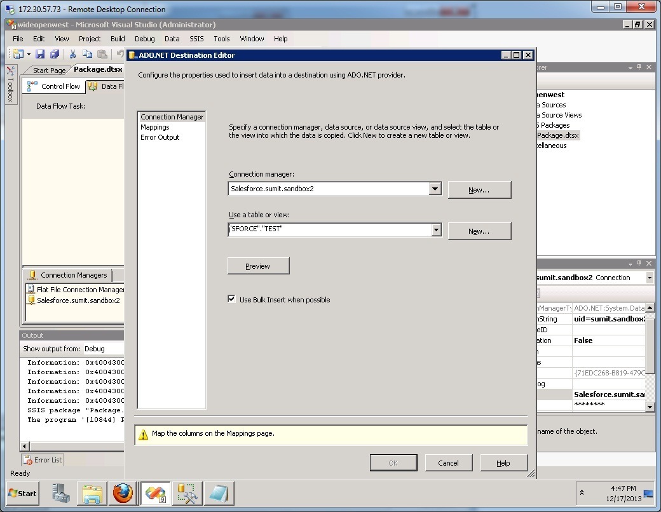The image size is (661, 512).
Task: Open the Use a table or view dropdown
Action: point(435,229)
